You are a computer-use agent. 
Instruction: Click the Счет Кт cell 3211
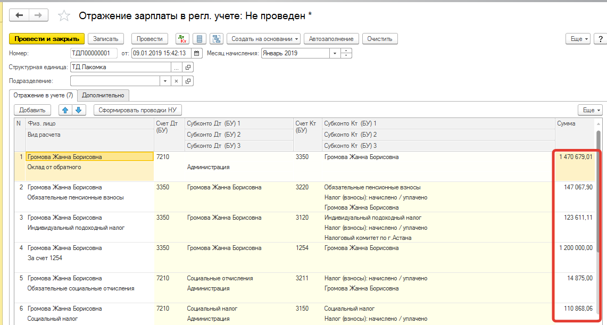[x=302, y=278]
